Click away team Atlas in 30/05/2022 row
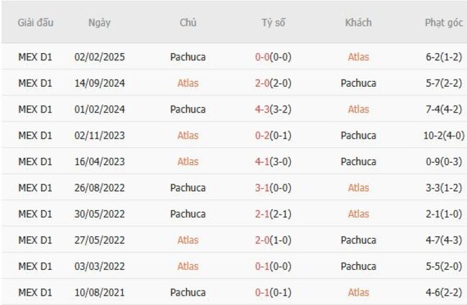This screenshot has width=467, height=305. [358, 214]
